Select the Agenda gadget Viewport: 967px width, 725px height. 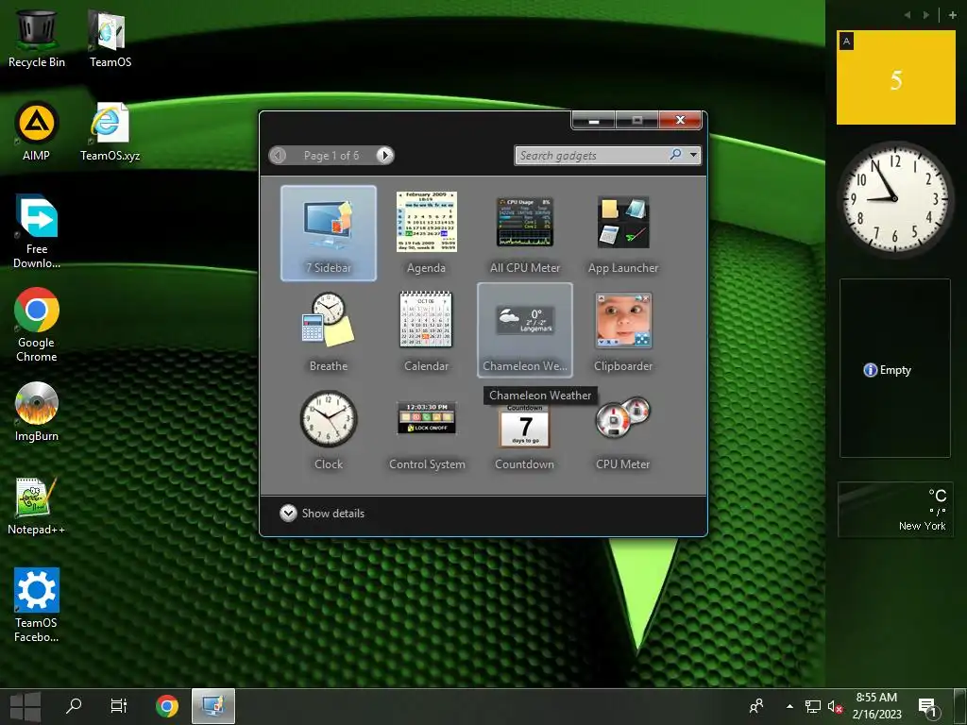click(426, 233)
